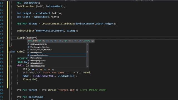Toggle the expand filter icon in IntelliSense bar
Screen dimensions: 178x100
click(29, 69)
